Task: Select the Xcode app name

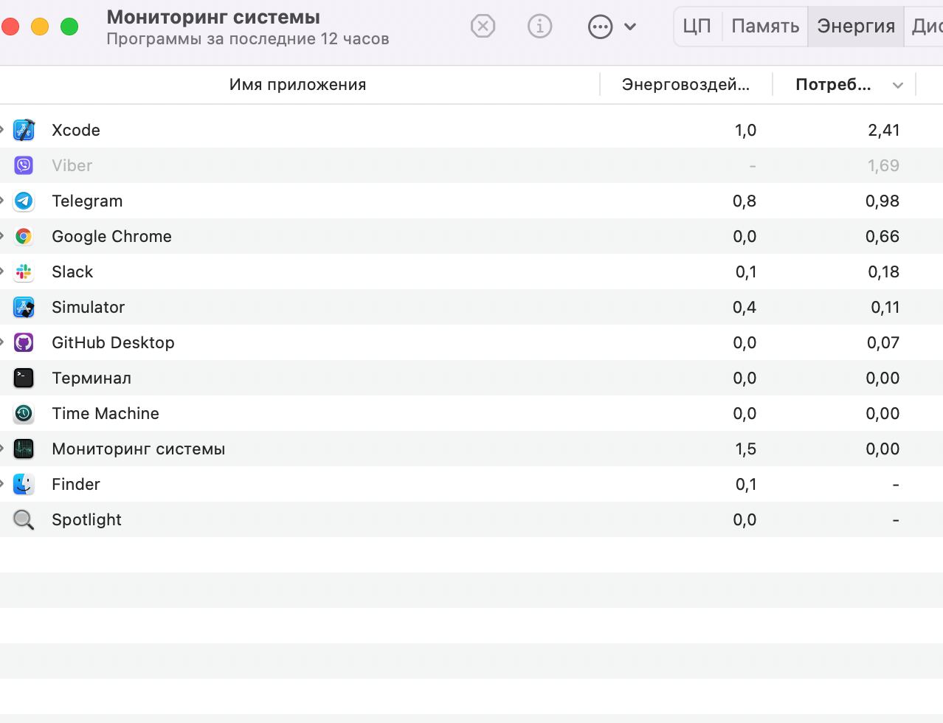Action: 76,130
